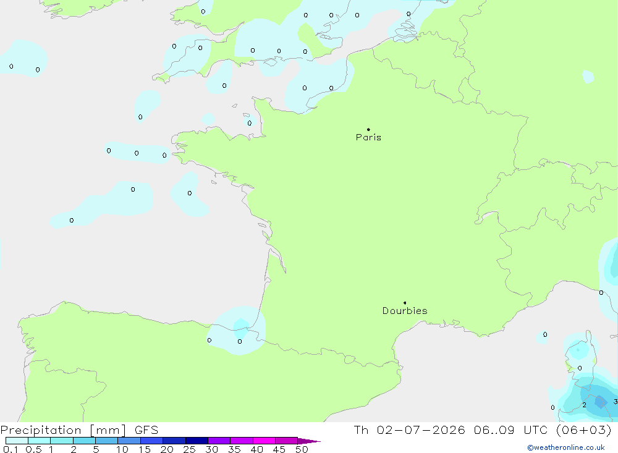This screenshot has height=453, width=618.
Task: Click the legend scale label 15
Action: pyautogui.click(x=145, y=449)
